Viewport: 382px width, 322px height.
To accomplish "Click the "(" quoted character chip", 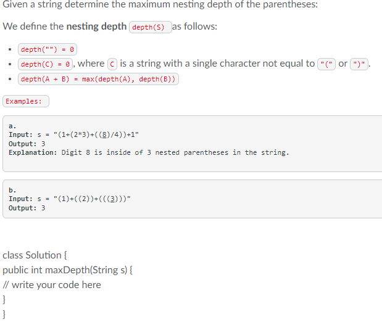I will pos(326,64).
